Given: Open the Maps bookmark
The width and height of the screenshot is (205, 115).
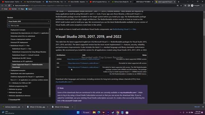Looking at the screenshot, I should (x=21, y=9).
